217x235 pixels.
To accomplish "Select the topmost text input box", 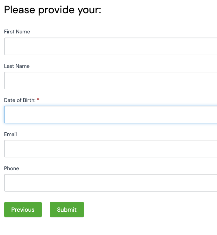I will click(x=110, y=46).
